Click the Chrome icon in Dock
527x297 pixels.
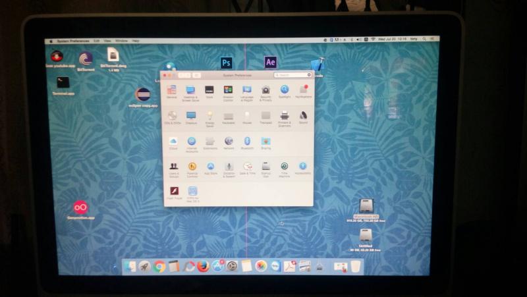159,267
